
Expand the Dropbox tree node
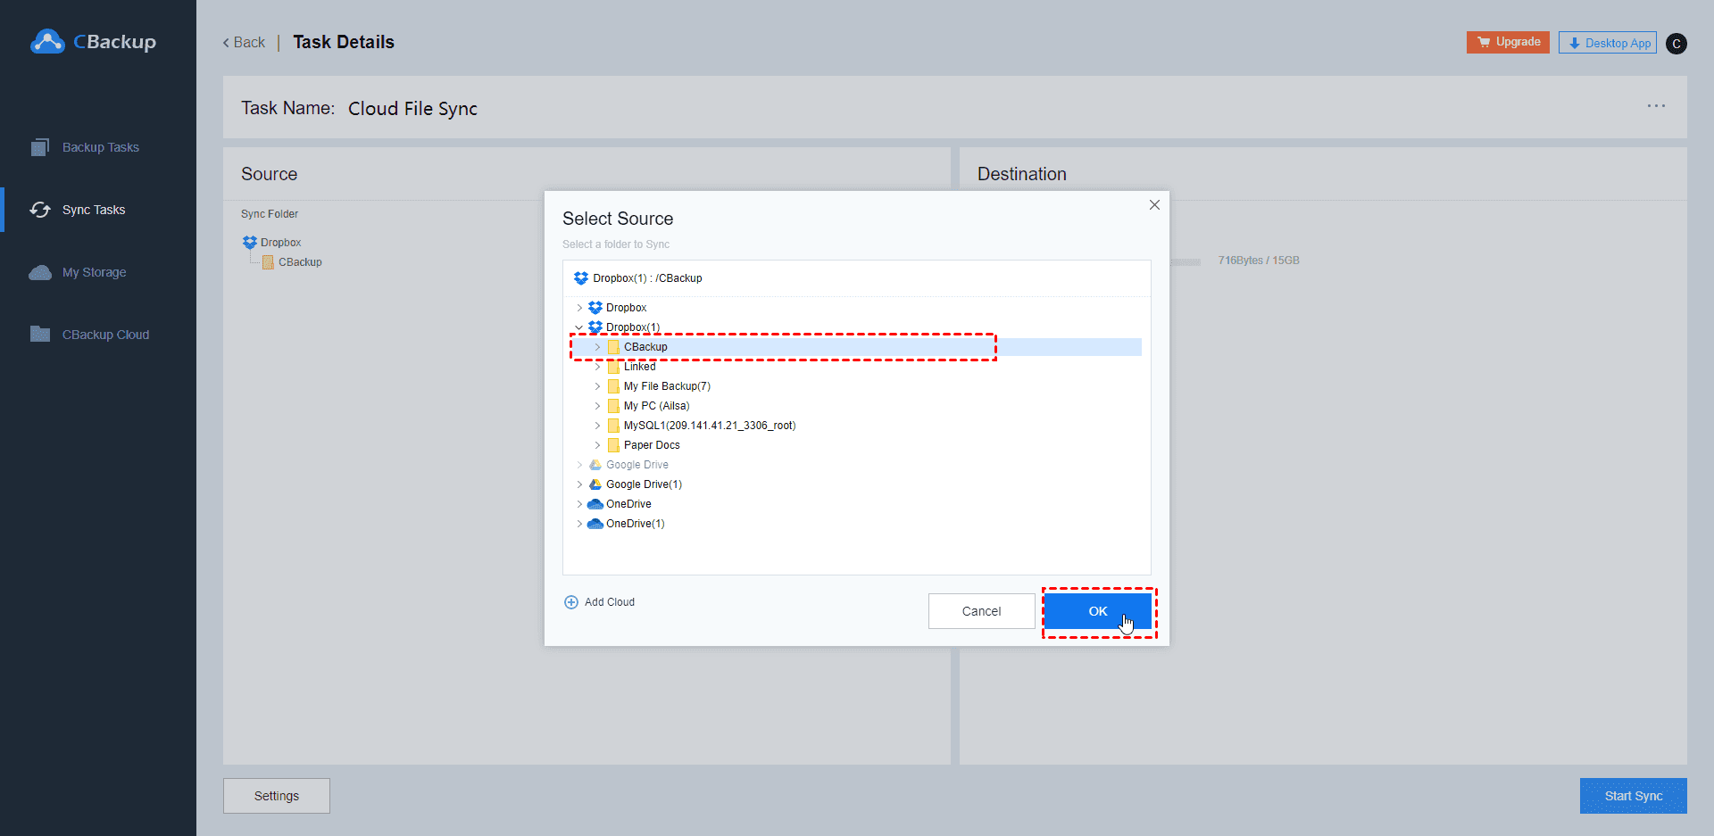(579, 308)
